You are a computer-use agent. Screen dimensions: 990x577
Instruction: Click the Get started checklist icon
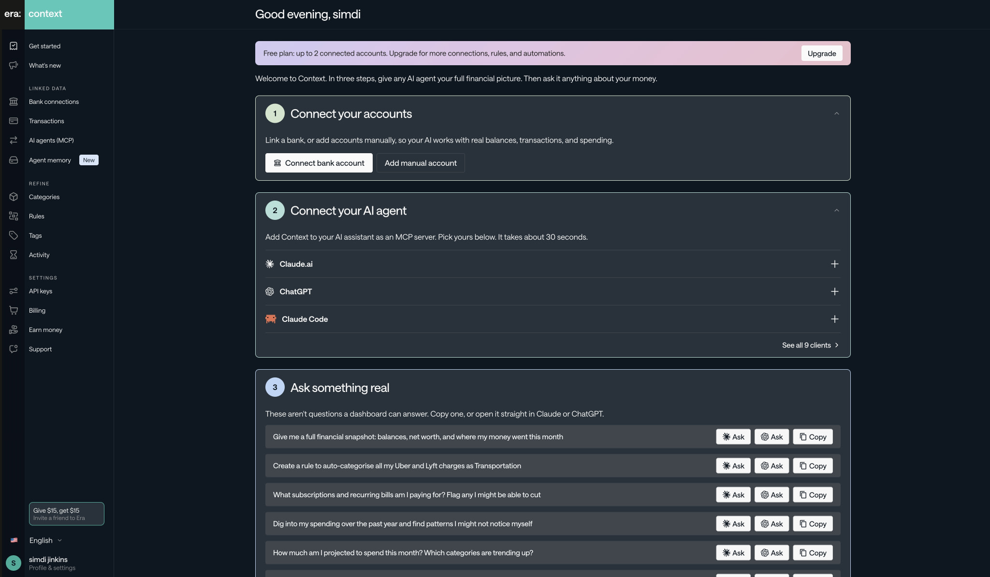pyautogui.click(x=14, y=46)
